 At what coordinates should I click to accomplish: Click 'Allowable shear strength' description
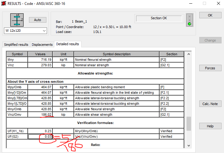pyautogui.click(x=94, y=115)
